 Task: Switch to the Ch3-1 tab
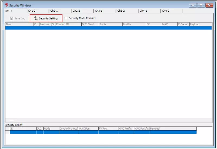(x=105, y=11)
